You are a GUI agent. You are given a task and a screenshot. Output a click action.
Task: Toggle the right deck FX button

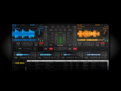tap(70, 30)
